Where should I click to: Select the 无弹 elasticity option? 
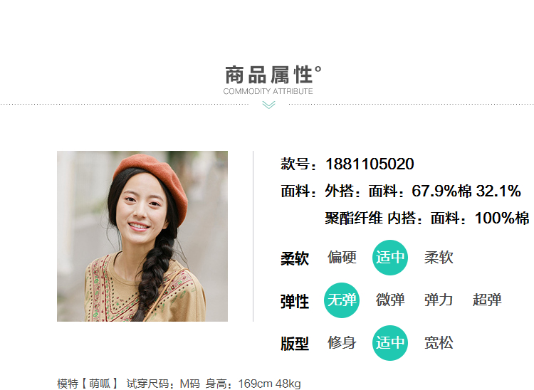coord(342,300)
